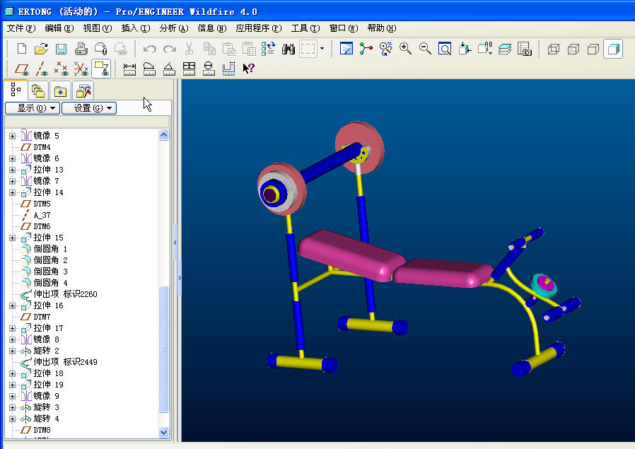Expand the 镜像 5 tree node

[x=12, y=136]
